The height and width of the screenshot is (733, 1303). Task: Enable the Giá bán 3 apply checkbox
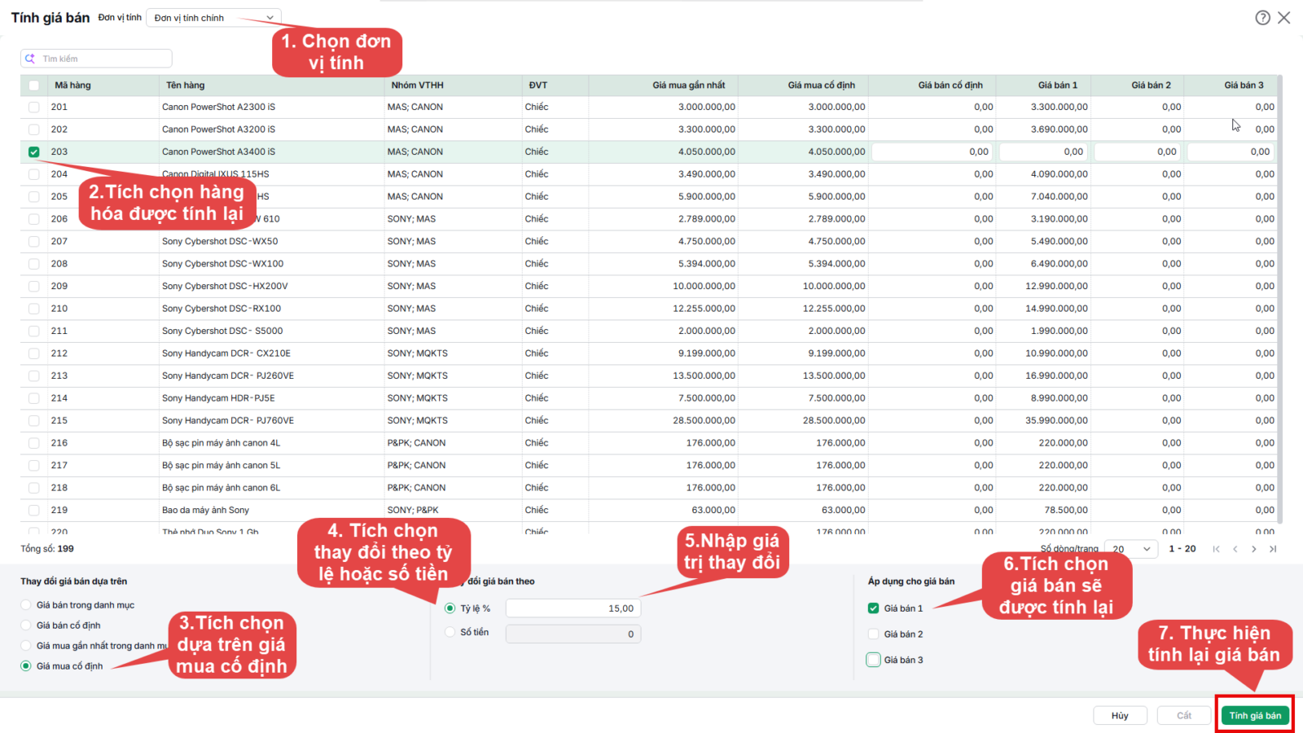873,660
